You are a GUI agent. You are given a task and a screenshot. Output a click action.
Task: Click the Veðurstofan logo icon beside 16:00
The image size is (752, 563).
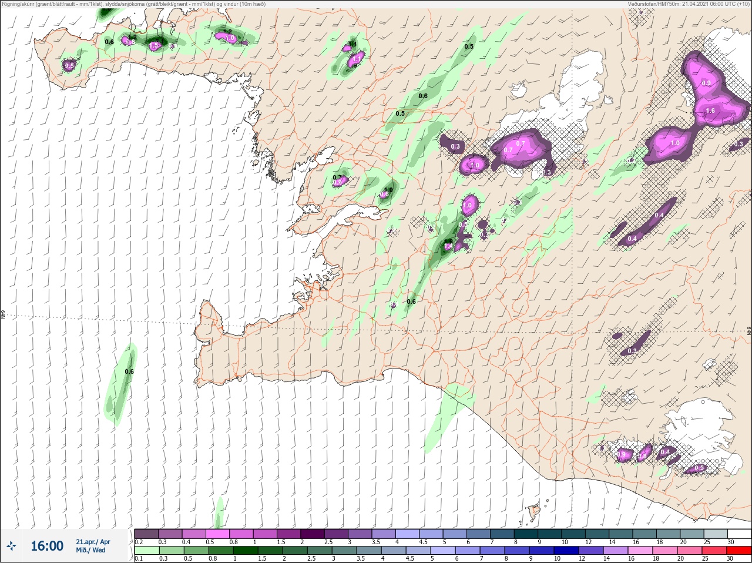(x=12, y=547)
